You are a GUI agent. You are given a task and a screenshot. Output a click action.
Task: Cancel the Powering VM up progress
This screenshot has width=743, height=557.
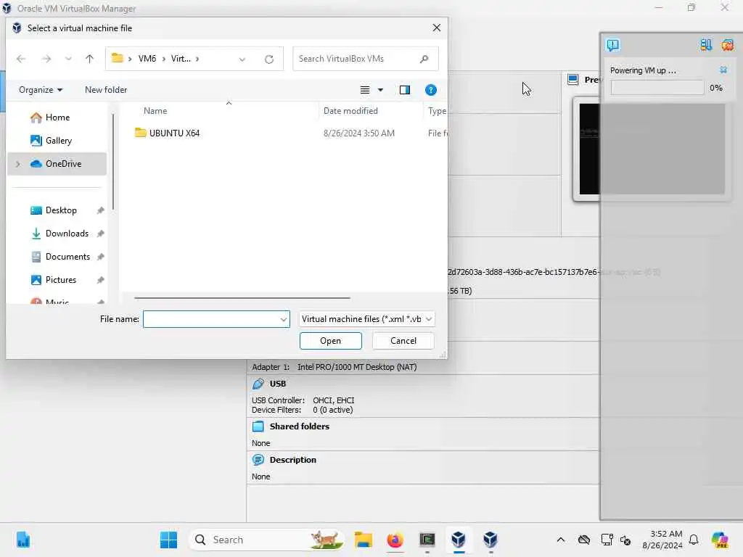pos(723,70)
